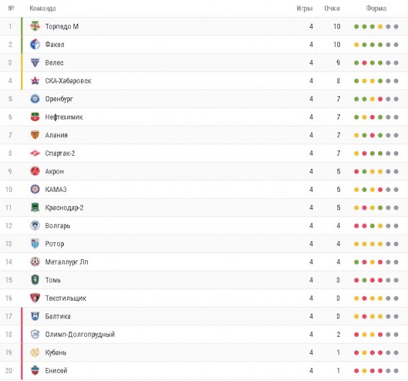Click the Краснодар-2 green crest
Viewport: 408px width, 381px height.
click(x=35, y=208)
